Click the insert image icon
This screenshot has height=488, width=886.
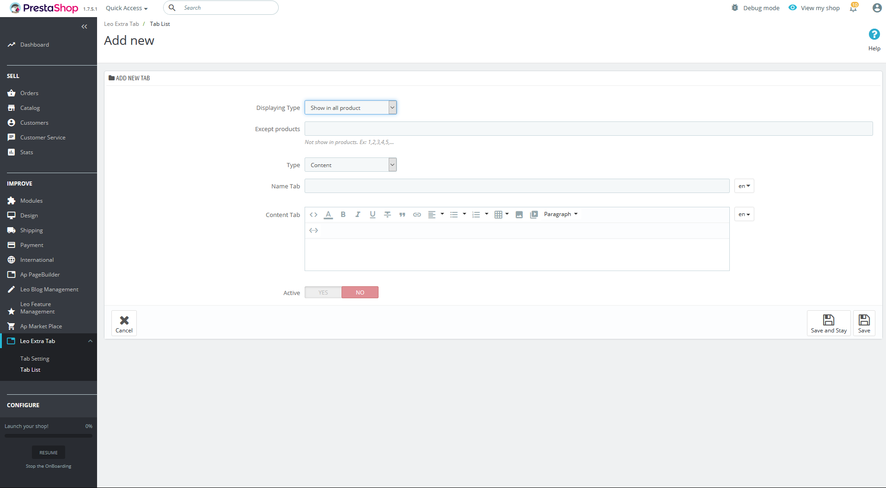519,214
